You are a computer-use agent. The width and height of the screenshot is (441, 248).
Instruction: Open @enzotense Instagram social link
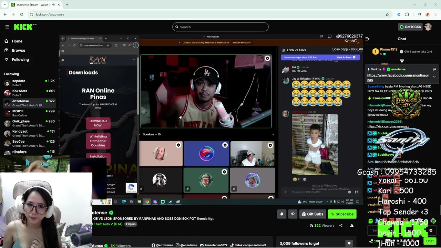[x=186, y=245]
